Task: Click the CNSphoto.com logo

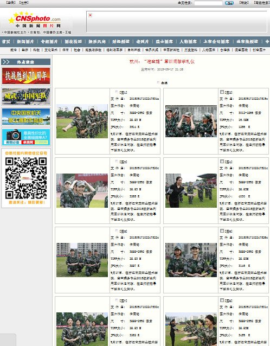Action: click(35, 20)
